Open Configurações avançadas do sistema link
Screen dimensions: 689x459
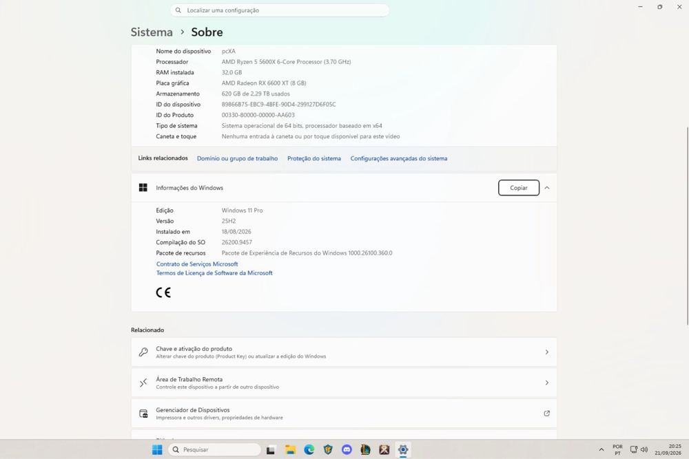click(399, 158)
